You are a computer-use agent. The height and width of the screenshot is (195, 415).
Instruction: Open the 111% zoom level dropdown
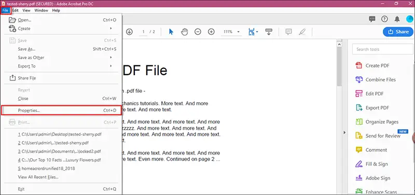pos(231,32)
